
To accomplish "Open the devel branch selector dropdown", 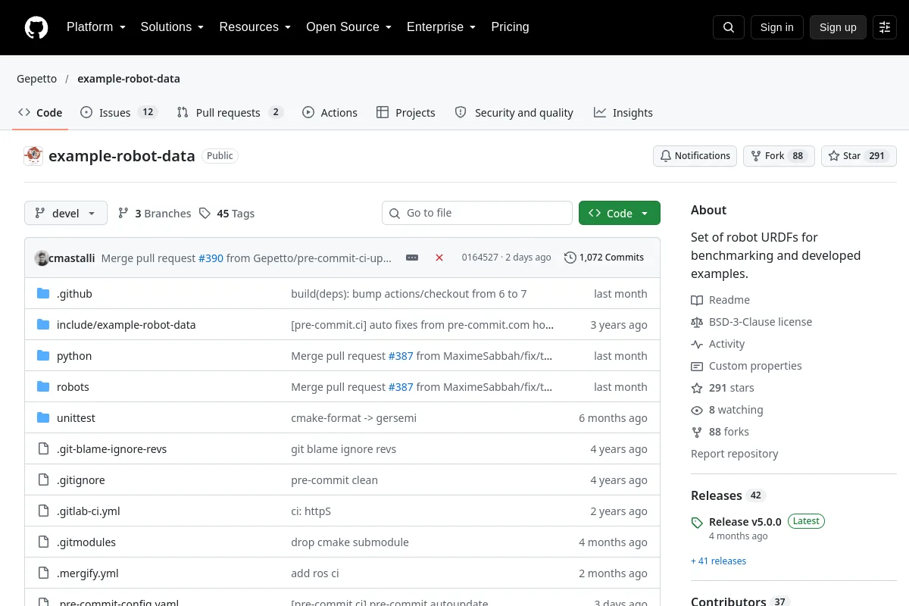I will click(66, 214).
